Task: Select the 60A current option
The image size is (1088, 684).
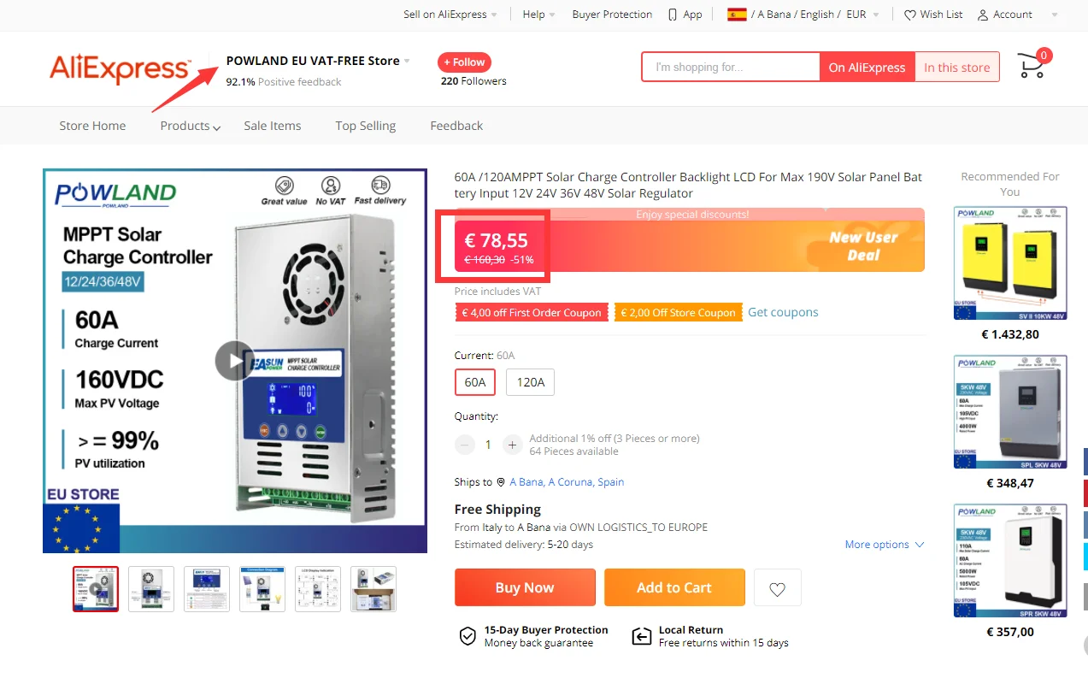Action: pyautogui.click(x=475, y=382)
